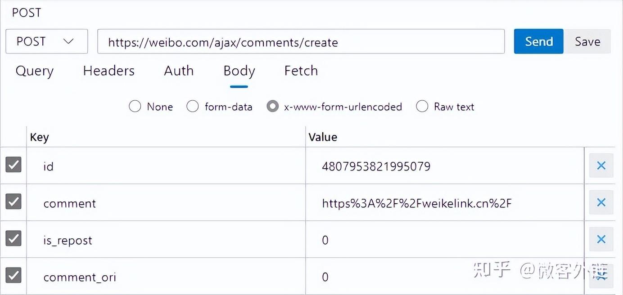623x295 pixels.
Task: Remove the comment_ori parameter row
Action: (x=601, y=276)
